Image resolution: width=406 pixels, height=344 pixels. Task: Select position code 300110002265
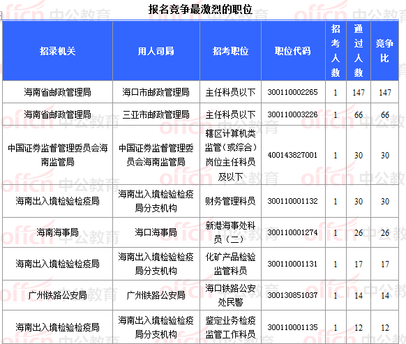(x=292, y=92)
